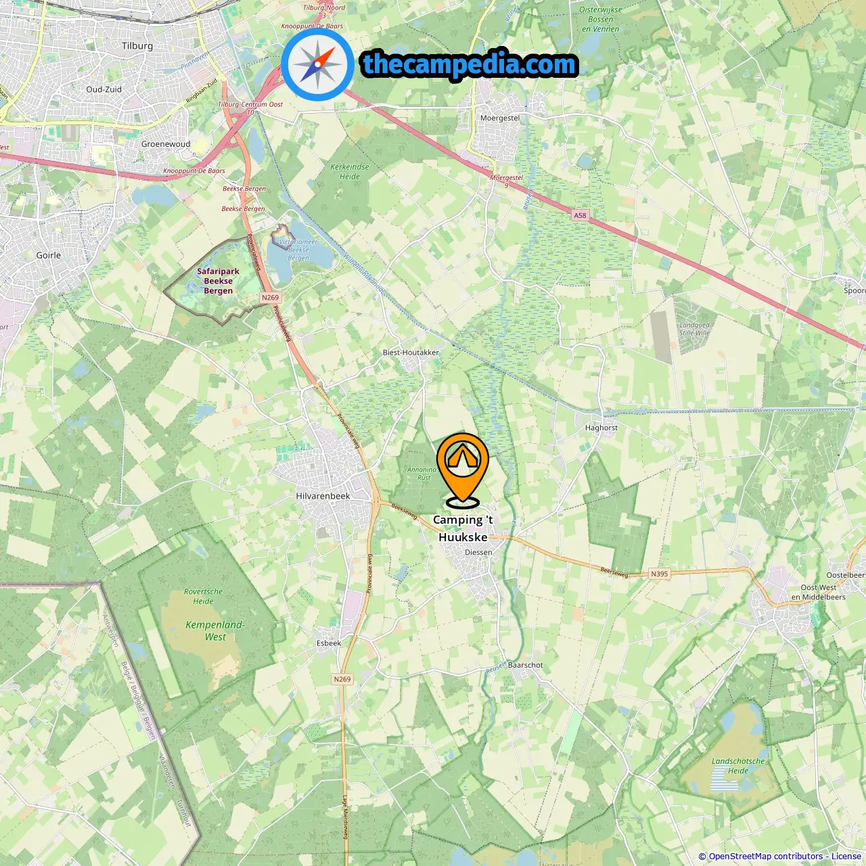
Task: Click the Baarschot hamlet label
Action: [526, 665]
